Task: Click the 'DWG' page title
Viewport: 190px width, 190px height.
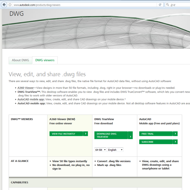Action: pos(17,14)
